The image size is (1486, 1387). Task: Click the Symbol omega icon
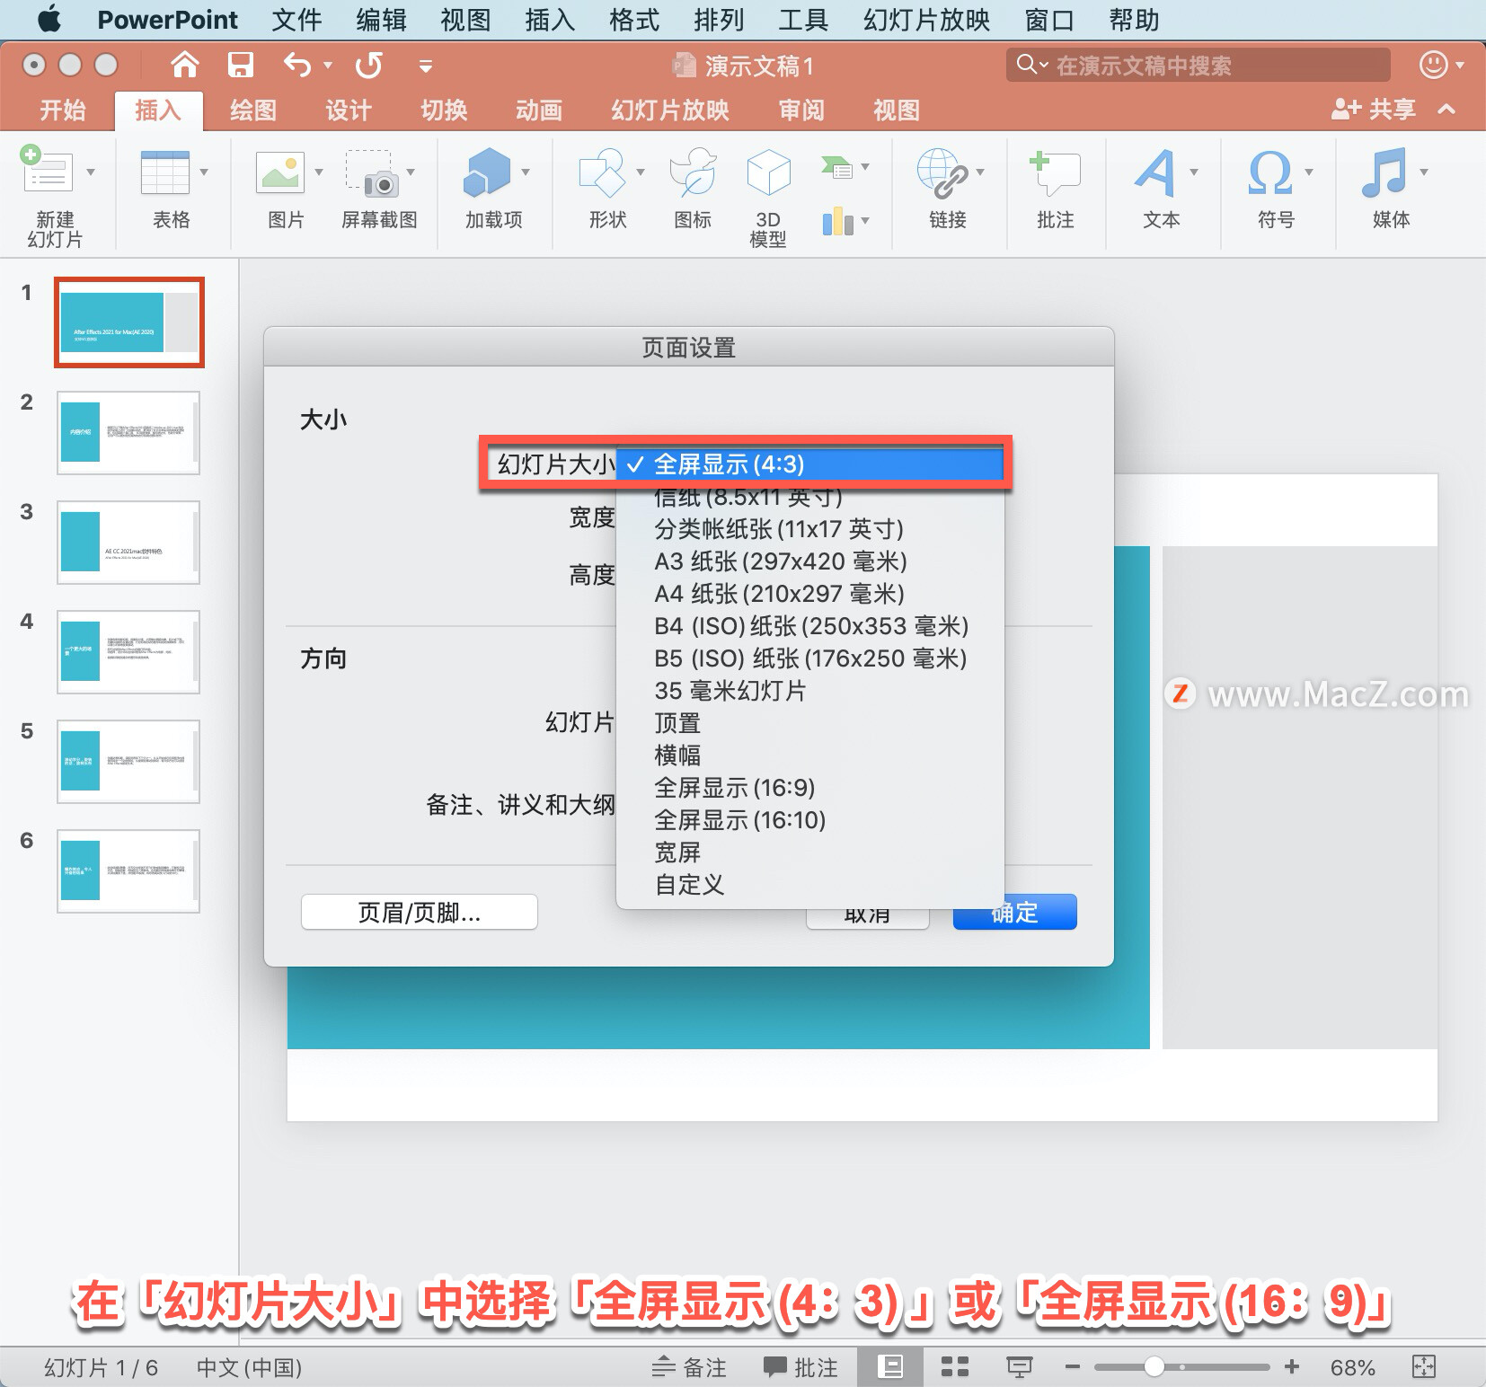1270,172
